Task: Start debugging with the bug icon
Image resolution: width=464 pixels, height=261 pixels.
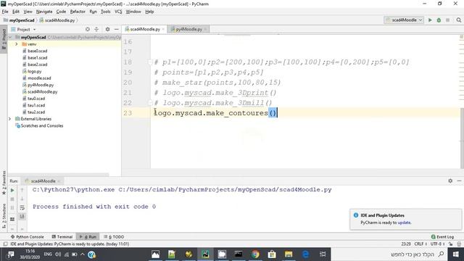Action: pyautogui.click(x=439, y=20)
